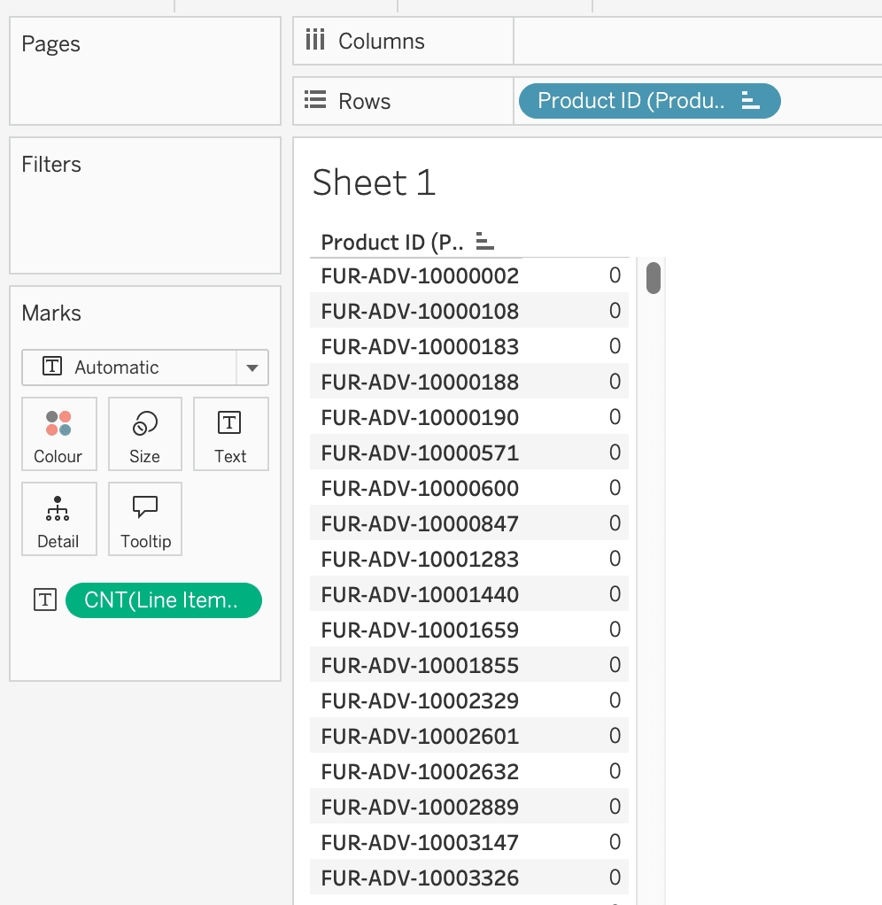Open the Tooltip marks card
Image resolution: width=882 pixels, height=905 pixels.
(145, 519)
